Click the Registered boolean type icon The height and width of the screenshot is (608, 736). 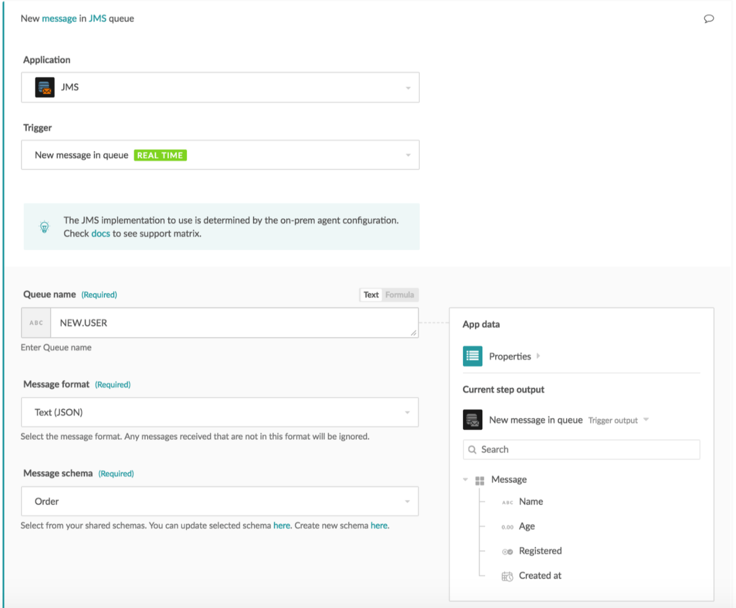tap(507, 552)
